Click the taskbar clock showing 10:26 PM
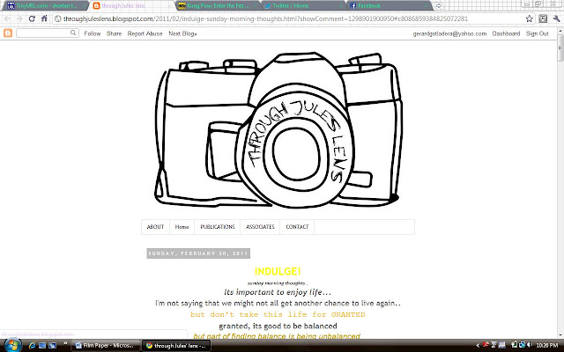This screenshot has height=352, width=564. coord(546,346)
